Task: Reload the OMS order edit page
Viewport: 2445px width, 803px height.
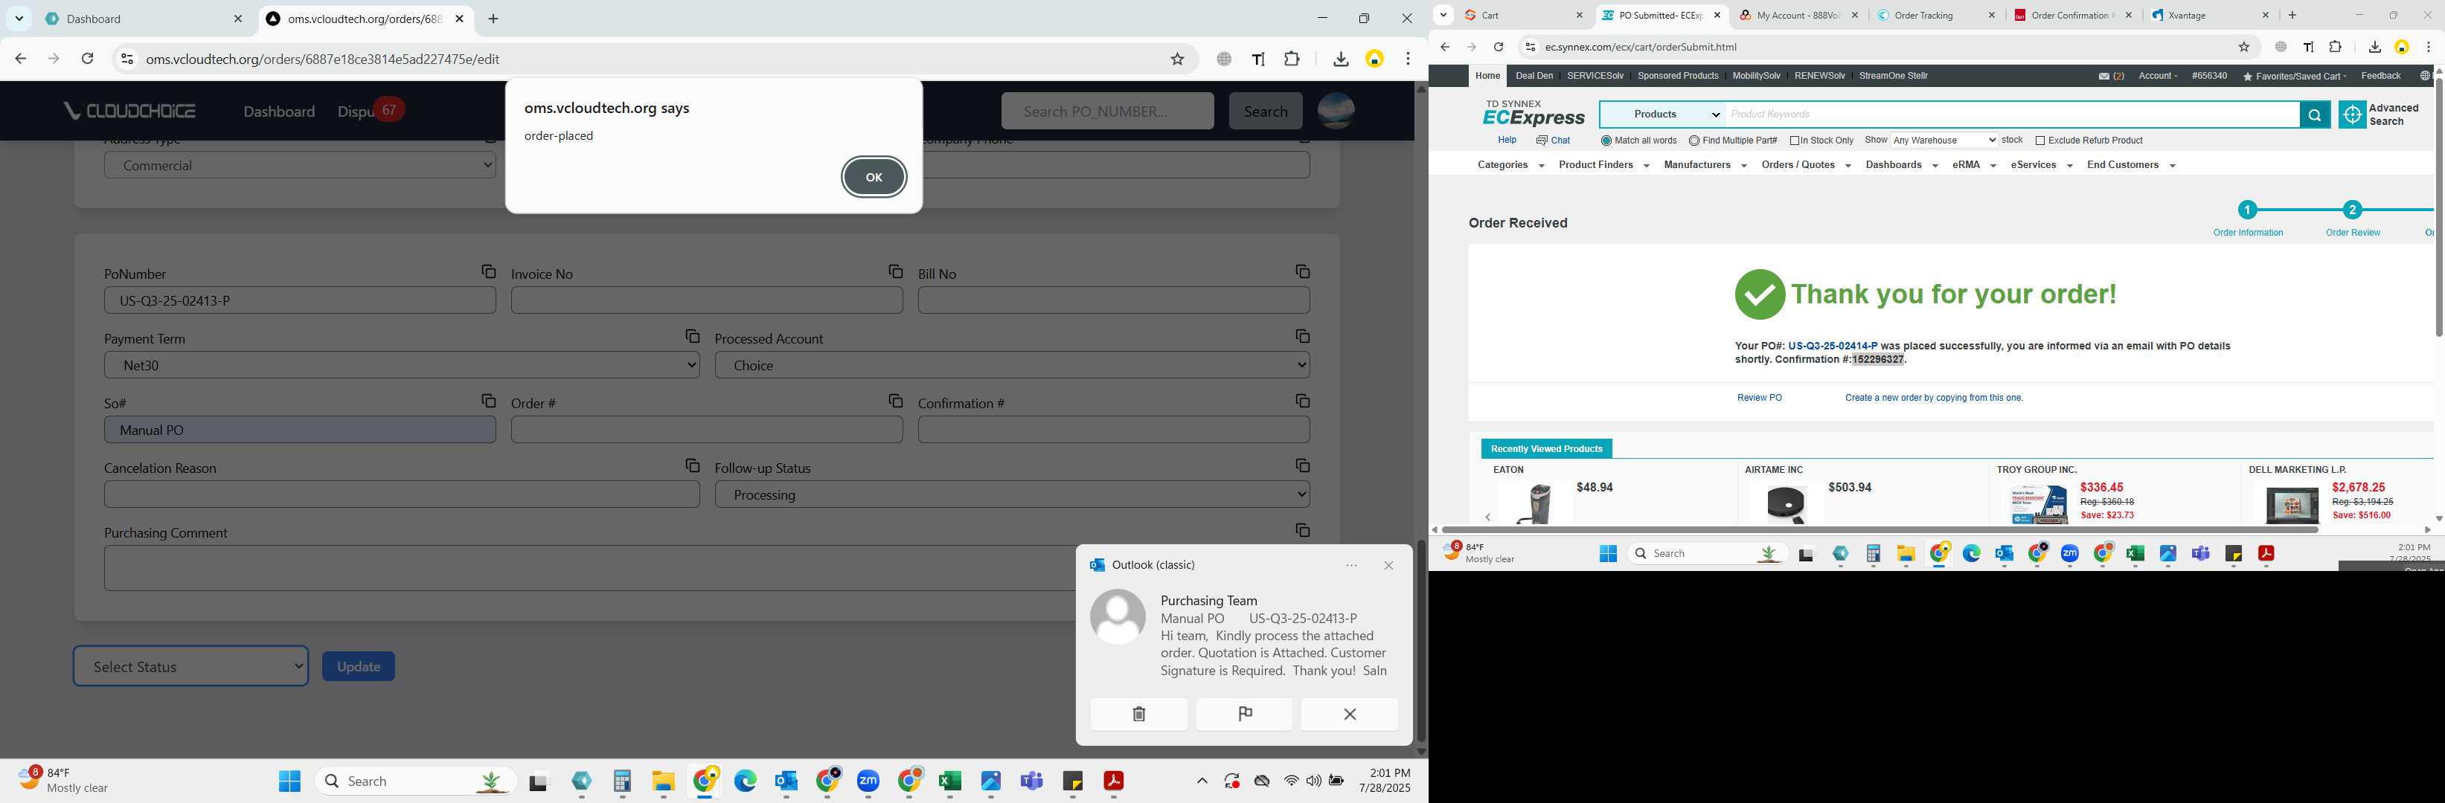Action: pyautogui.click(x=87, y=59)
